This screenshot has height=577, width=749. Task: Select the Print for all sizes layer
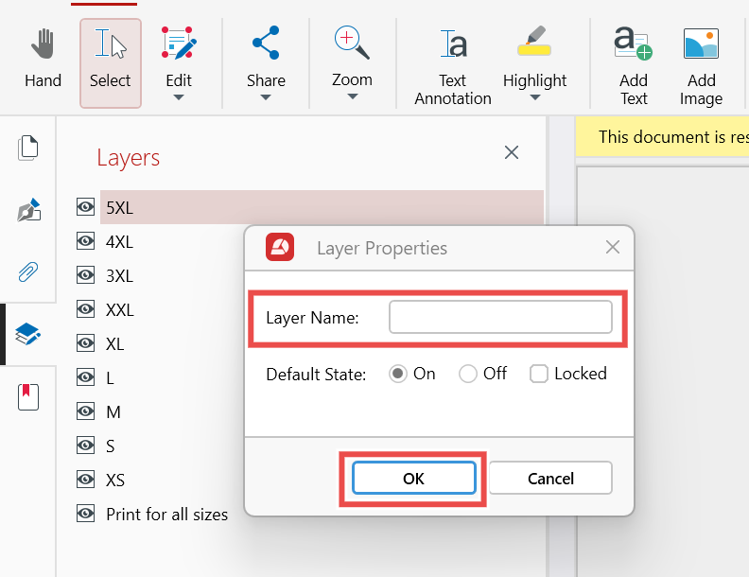[166, 515]
